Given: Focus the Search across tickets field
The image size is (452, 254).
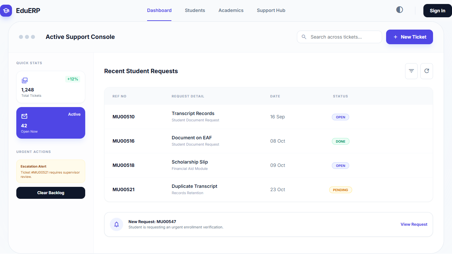Looking at the screenshot, I should click(x=343, y=37).
